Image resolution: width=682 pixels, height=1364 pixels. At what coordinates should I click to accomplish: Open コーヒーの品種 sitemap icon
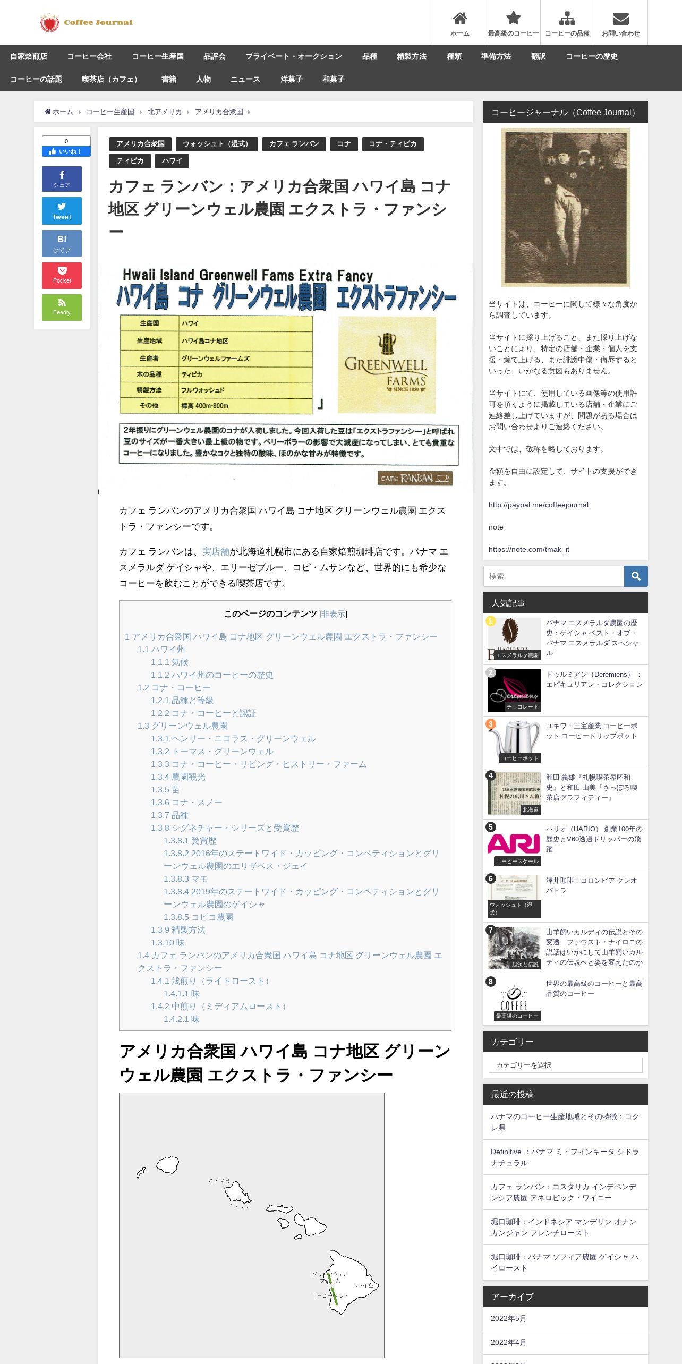point(567,23)
